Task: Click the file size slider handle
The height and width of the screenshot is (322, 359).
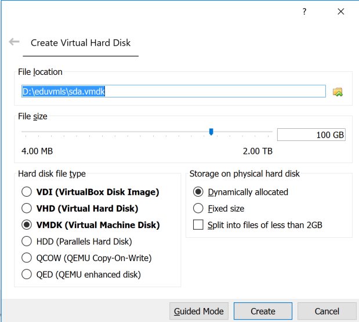Action: (x=211, y=132)
